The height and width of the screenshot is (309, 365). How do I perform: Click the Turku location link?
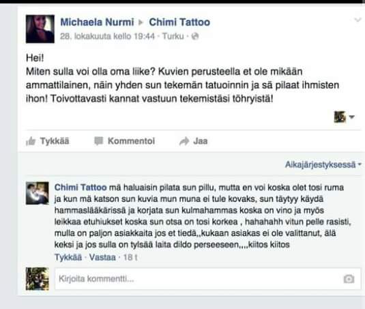173,36
